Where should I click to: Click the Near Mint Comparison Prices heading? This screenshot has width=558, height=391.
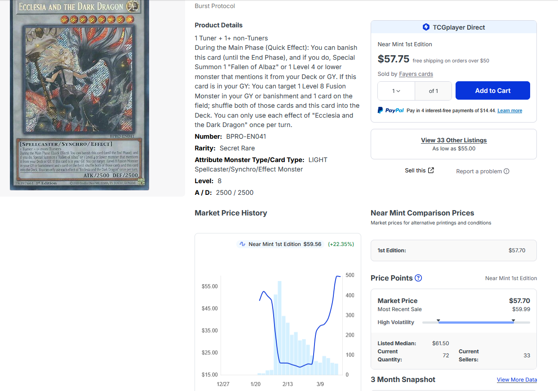[x=422, y=213]
